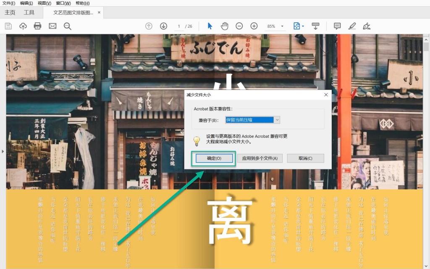
Task: Click 应用到多个文件(A) button
Action: pos(260,158)
